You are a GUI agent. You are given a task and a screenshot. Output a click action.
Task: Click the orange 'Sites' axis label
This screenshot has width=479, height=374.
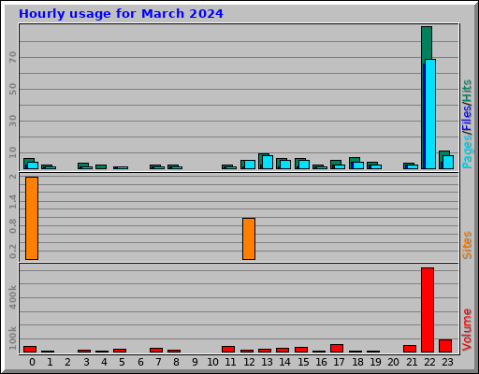click(467, 245)
